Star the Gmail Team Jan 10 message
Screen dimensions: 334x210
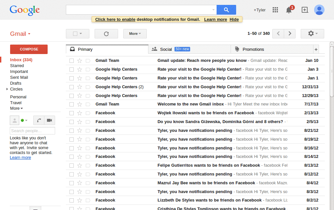80,61
